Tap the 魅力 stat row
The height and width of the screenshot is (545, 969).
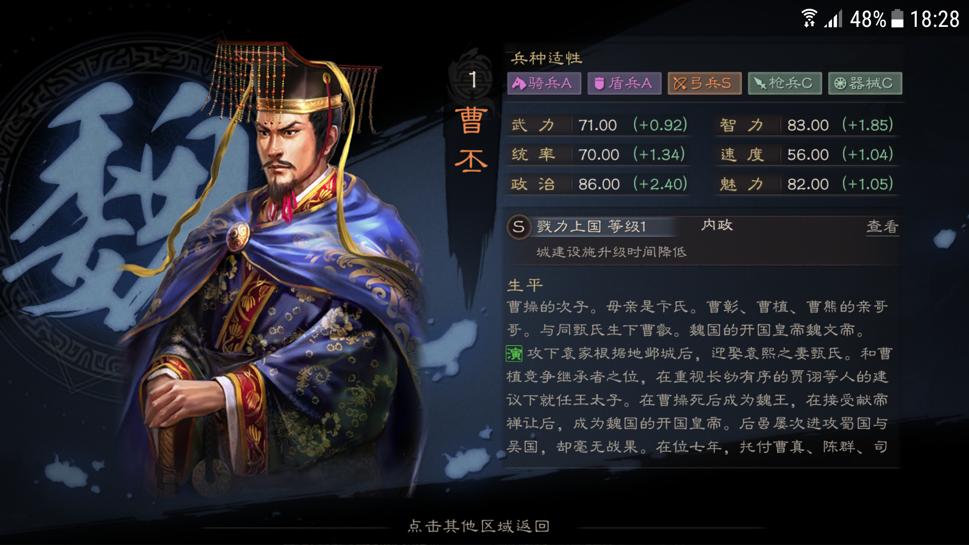pos(807,184)
